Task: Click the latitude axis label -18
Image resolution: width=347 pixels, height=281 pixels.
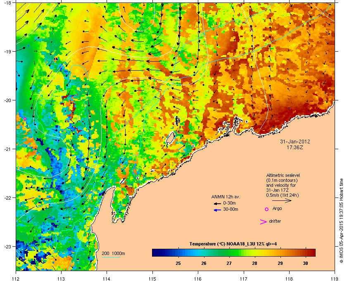Action: pyautogui.click(x=8, y=2)
